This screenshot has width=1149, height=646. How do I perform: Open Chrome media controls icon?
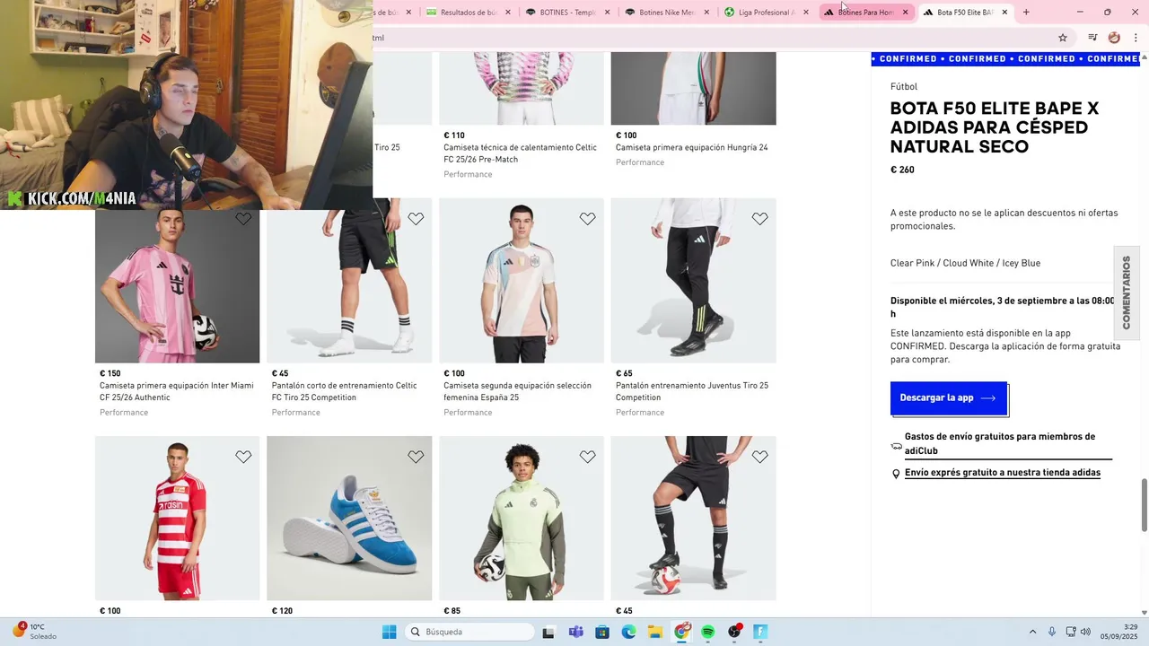point(1092,38)
